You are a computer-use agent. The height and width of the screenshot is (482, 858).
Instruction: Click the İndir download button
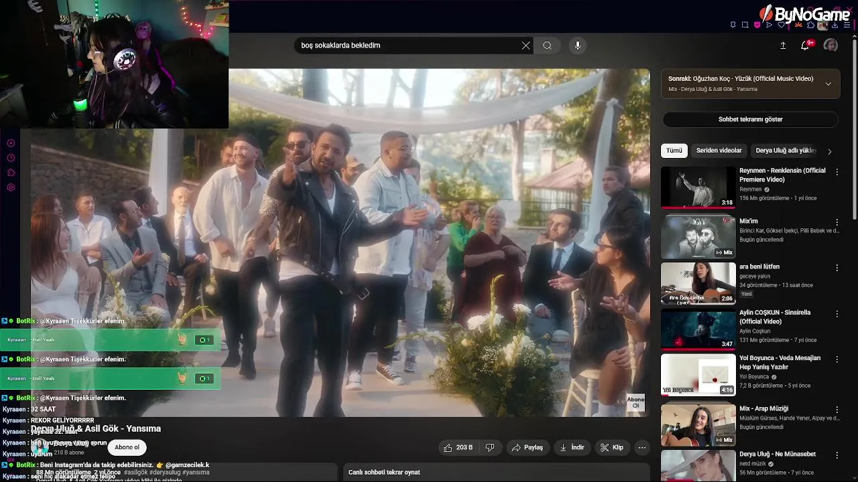[572, 447]
